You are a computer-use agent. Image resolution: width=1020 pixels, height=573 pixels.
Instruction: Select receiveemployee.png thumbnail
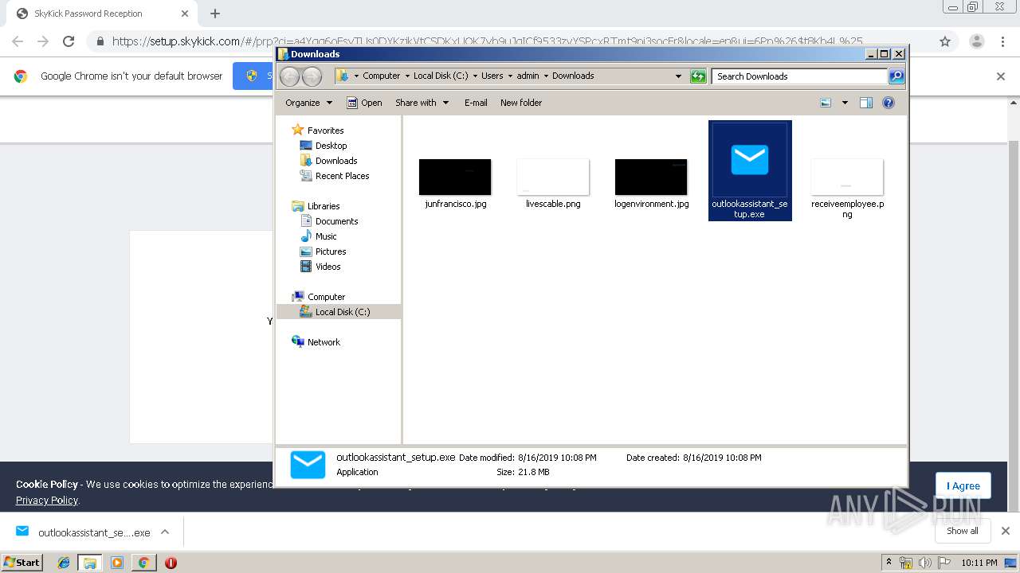point(847,177)
